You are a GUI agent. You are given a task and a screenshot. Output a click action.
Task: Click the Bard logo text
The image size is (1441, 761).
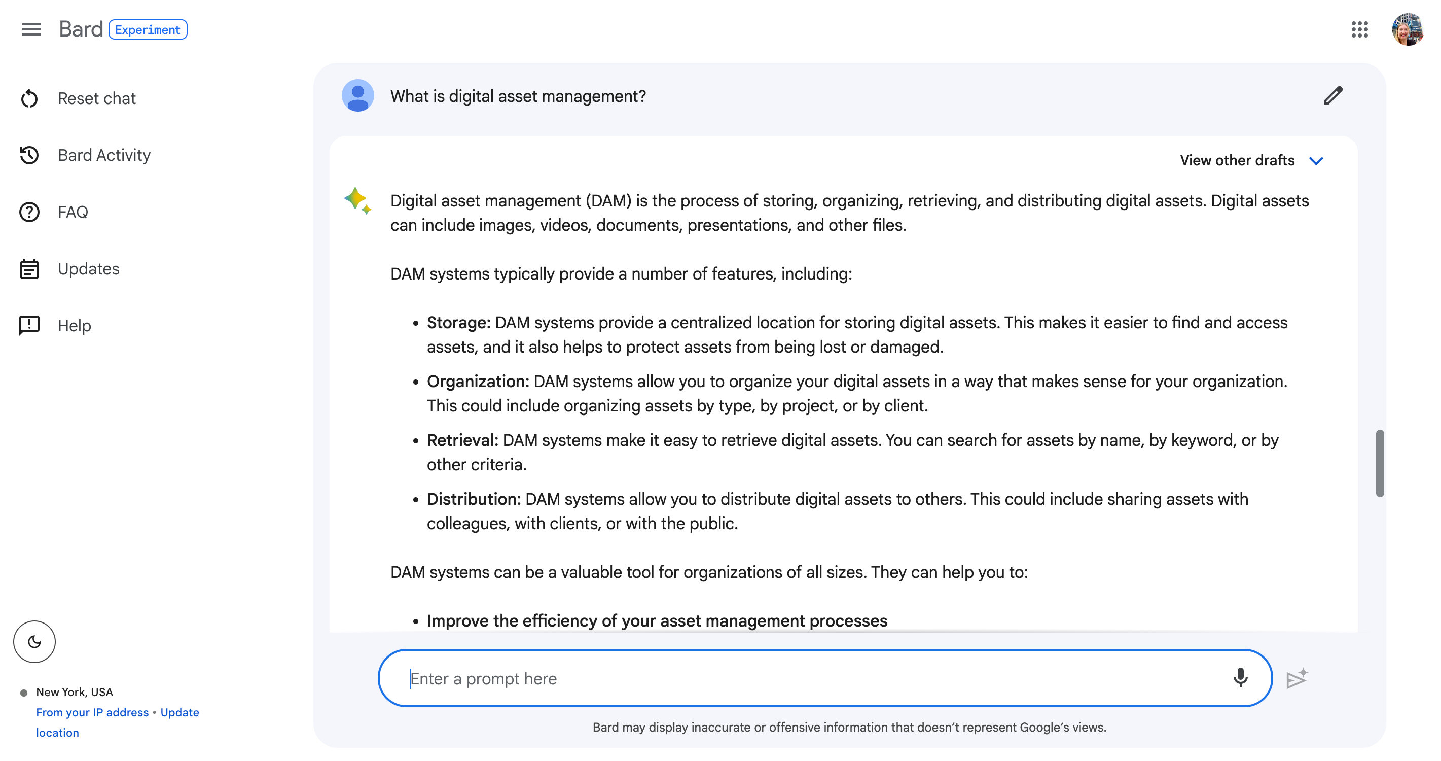81,29
